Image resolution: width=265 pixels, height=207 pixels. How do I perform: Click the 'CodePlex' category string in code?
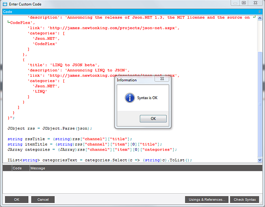(x=45, y=44)
